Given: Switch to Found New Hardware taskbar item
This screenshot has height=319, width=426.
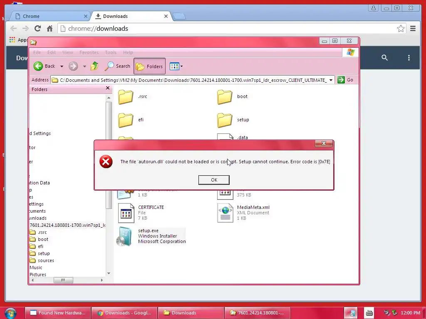Looking at the screenshot, I should pyautogui.click(x=57, y=313).
